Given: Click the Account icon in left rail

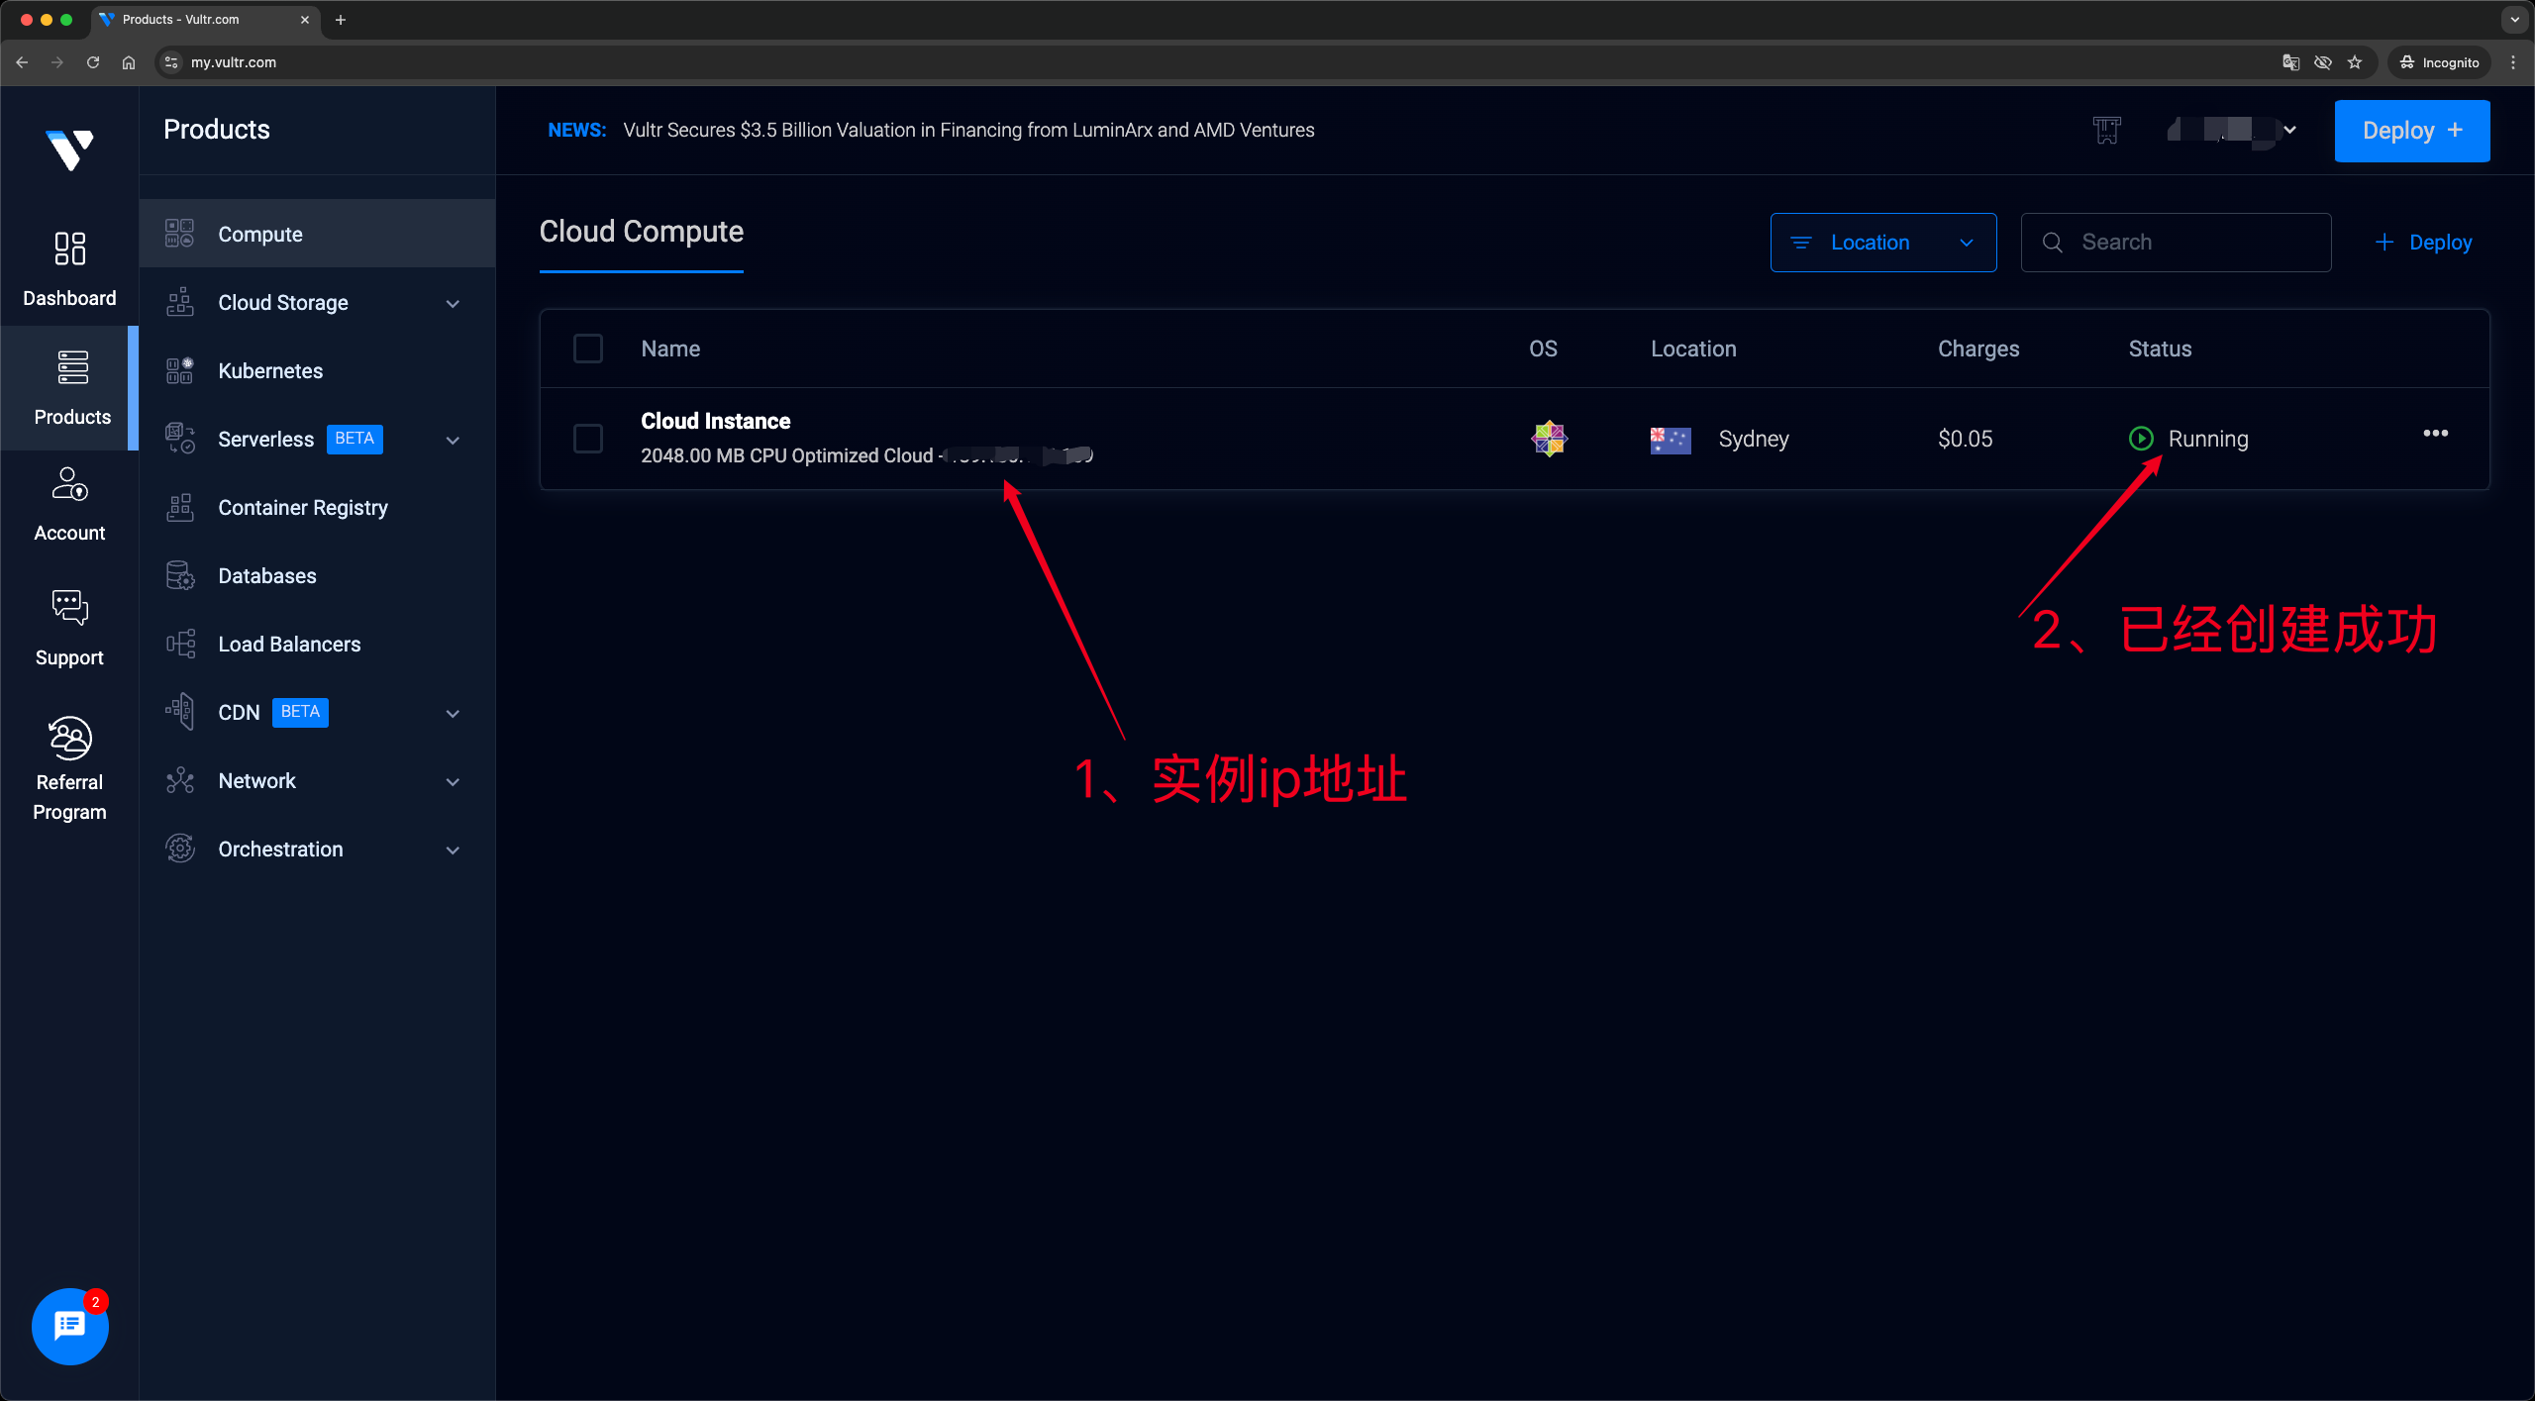Looking at the screenshot, I should click(x=69, y=485).
